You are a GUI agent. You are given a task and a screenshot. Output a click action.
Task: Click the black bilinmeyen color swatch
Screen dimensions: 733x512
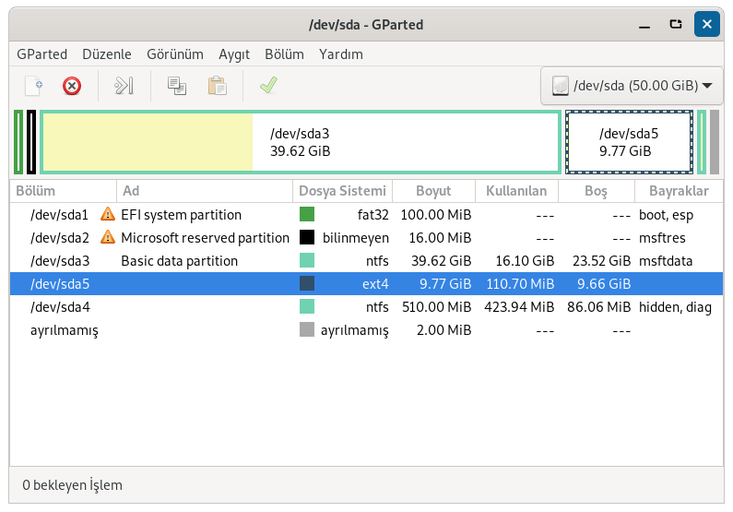click(307, 237)
